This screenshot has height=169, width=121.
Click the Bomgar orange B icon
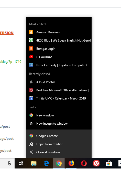(31, 48)
